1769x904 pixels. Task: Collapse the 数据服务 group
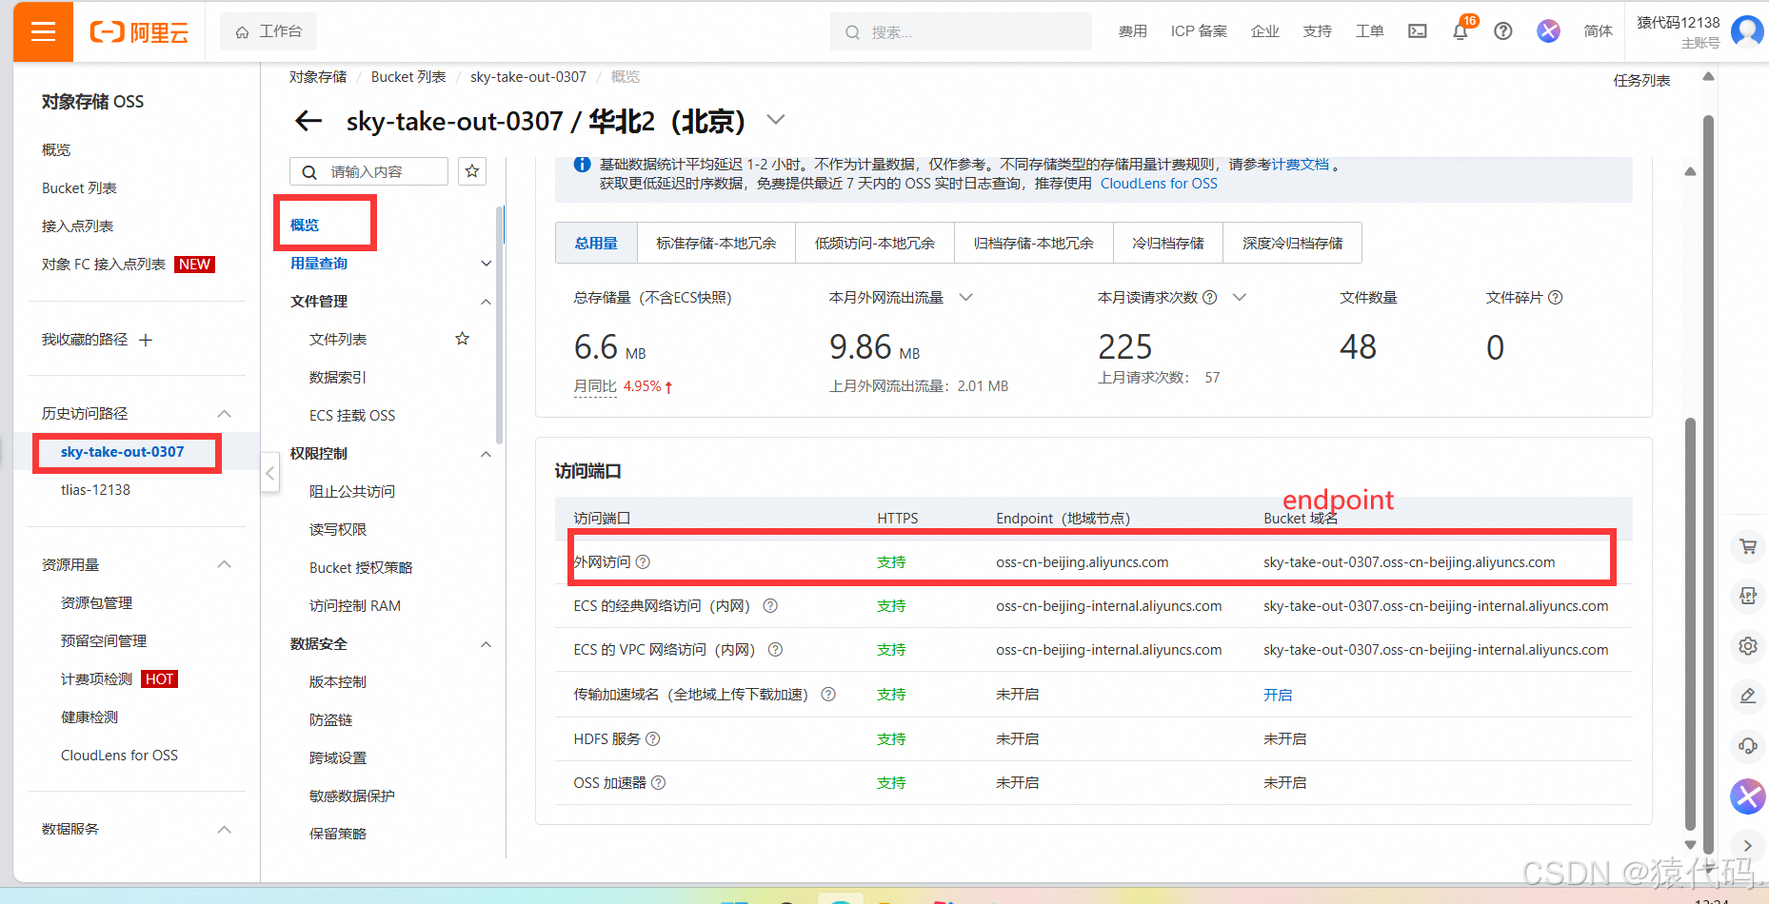[225, 830]
